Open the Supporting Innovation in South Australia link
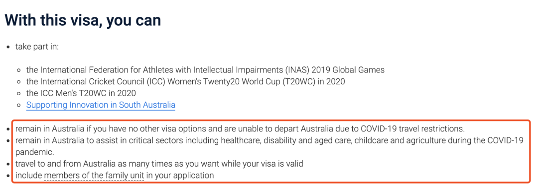This screenshot has width=538, height=186. (x=101, y=105)
